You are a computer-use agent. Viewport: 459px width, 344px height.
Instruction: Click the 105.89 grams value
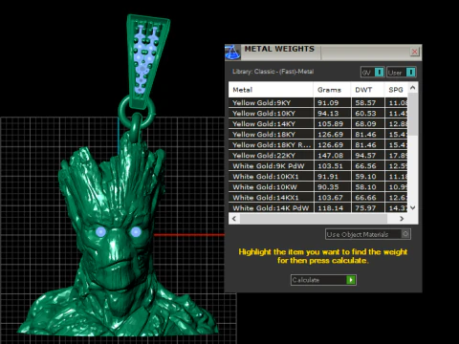coord(330,124)
